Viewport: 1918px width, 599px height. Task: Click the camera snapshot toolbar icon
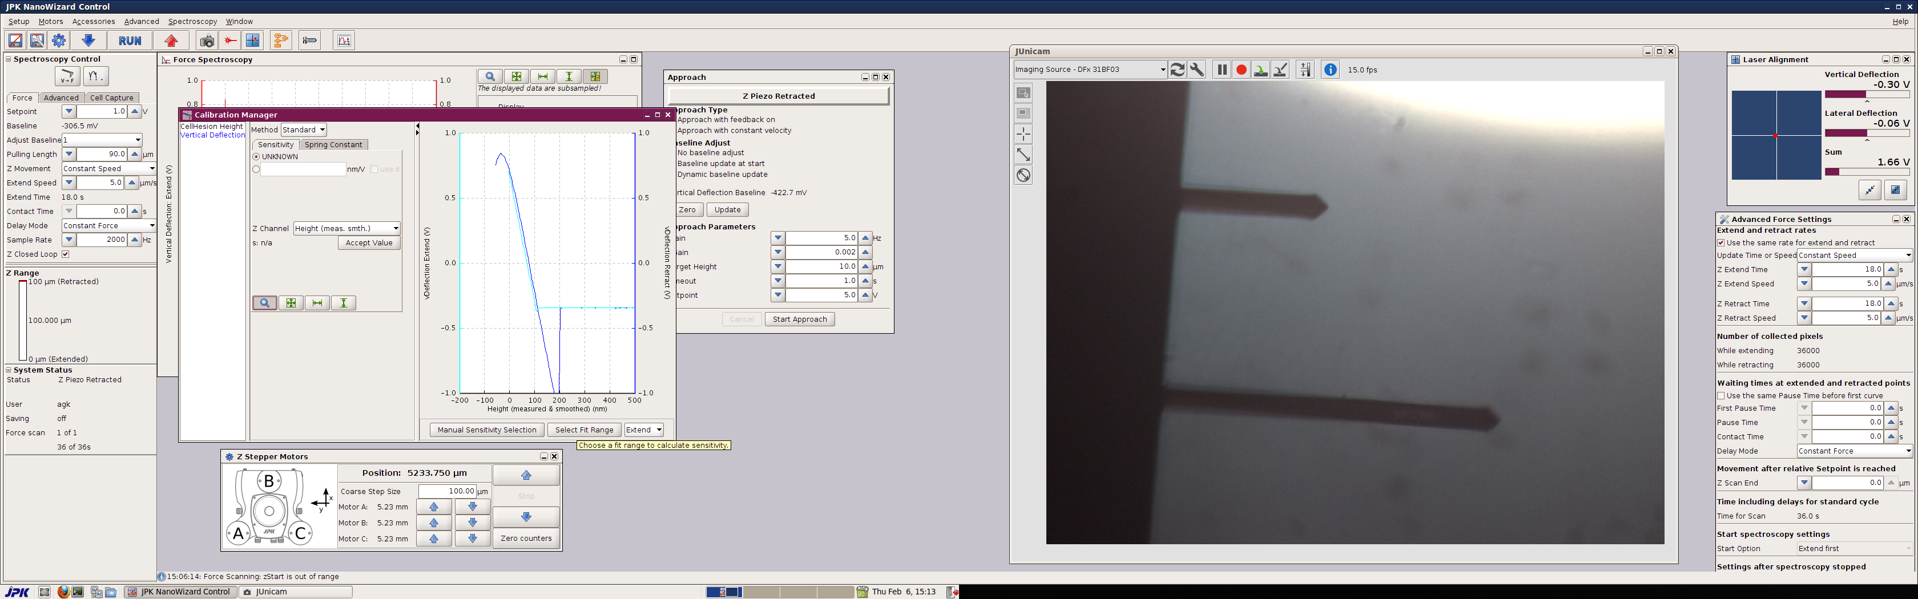[x=207, y=41]
